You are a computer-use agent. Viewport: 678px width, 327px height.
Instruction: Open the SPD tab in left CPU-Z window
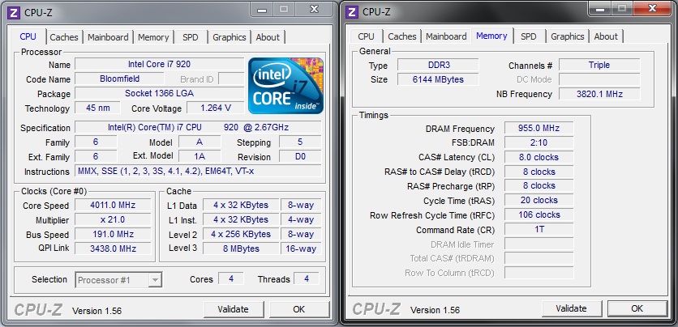click(x=191, y=37)
